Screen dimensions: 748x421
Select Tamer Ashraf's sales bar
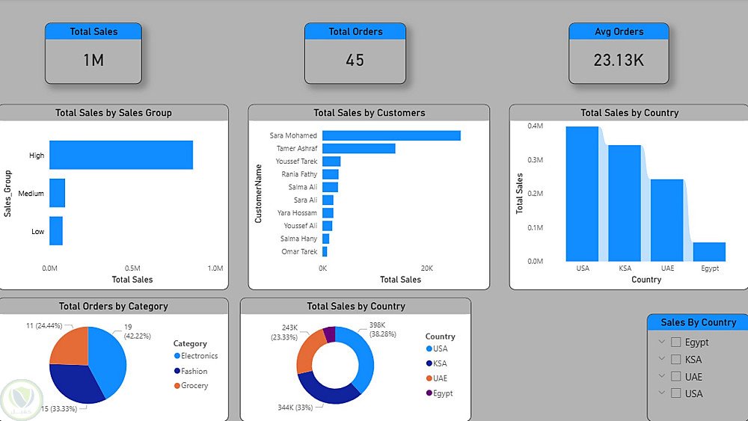359,148
